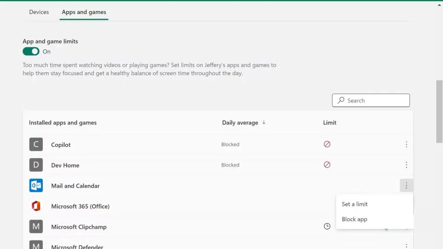Click the magnifying glass search icon
This screenshot has height=249, width=443.
click(x=341, y=100)
